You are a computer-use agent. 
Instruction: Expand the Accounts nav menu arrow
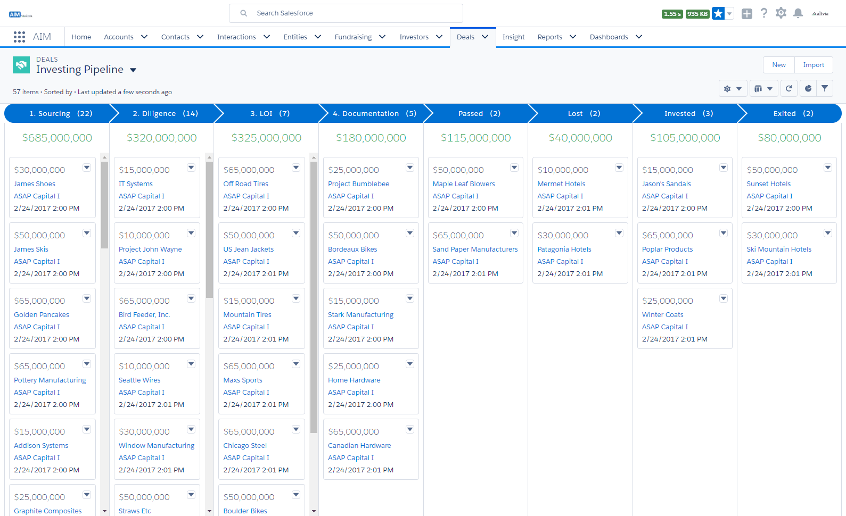144,37
